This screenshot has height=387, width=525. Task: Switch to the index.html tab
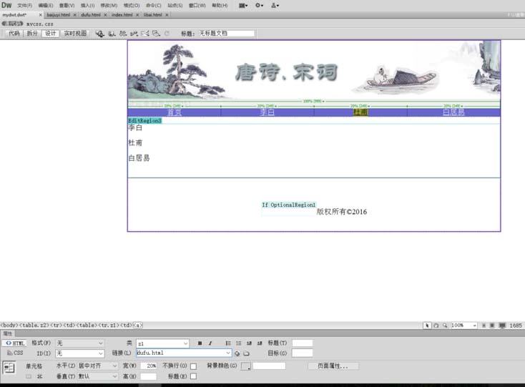point(122,14)
